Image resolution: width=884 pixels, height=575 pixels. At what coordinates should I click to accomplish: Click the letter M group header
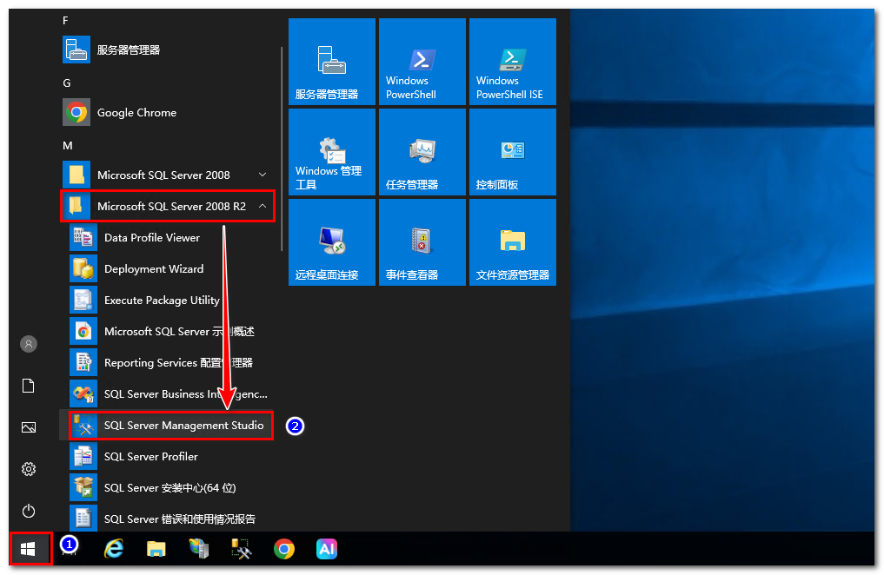[68, 145]
